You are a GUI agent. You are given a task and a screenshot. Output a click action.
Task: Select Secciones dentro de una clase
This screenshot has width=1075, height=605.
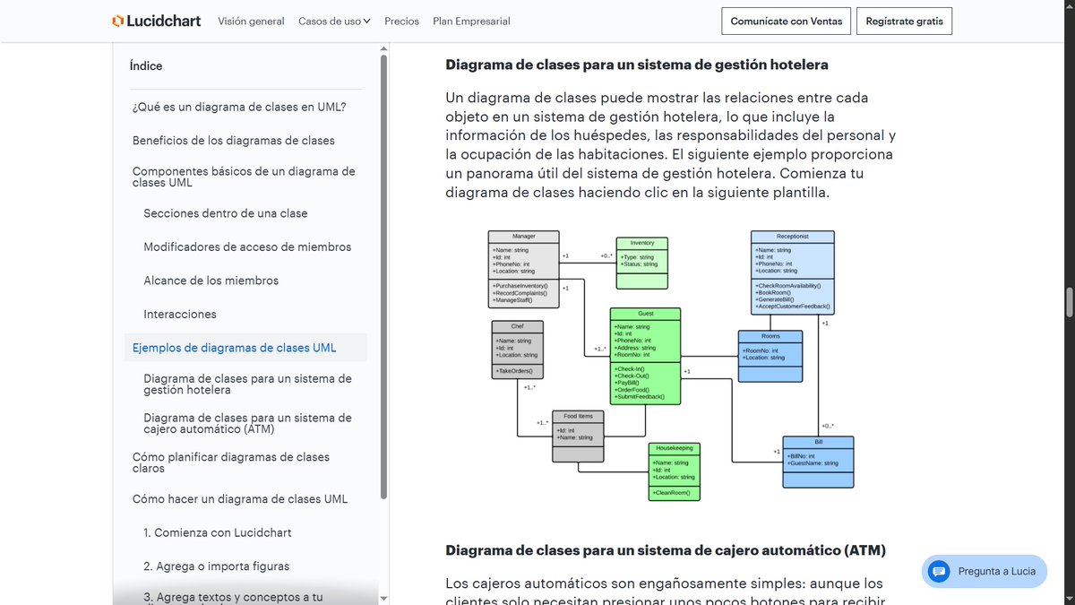coord(226,213)
